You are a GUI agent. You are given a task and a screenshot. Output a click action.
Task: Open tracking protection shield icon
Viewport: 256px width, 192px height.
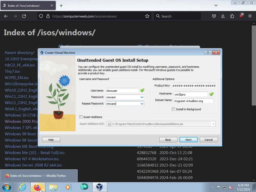41,16
